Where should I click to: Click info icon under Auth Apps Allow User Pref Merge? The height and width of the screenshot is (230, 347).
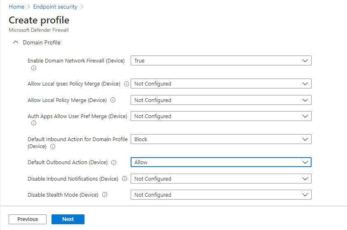34,123
